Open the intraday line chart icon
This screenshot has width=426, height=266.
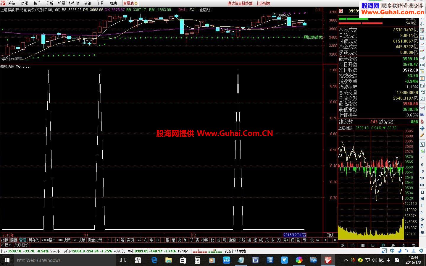(422, 44)
